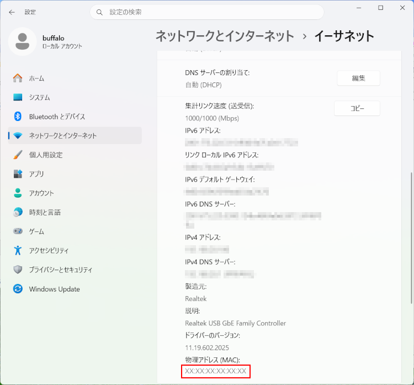The image size is (414, 385).
Task: Click the 製造元 value Realtek
Action: tap(195, 299)
